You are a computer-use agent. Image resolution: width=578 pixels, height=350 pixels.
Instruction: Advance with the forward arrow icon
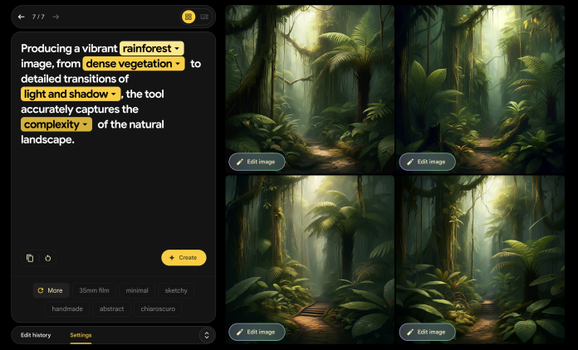(x=56, y=17)
